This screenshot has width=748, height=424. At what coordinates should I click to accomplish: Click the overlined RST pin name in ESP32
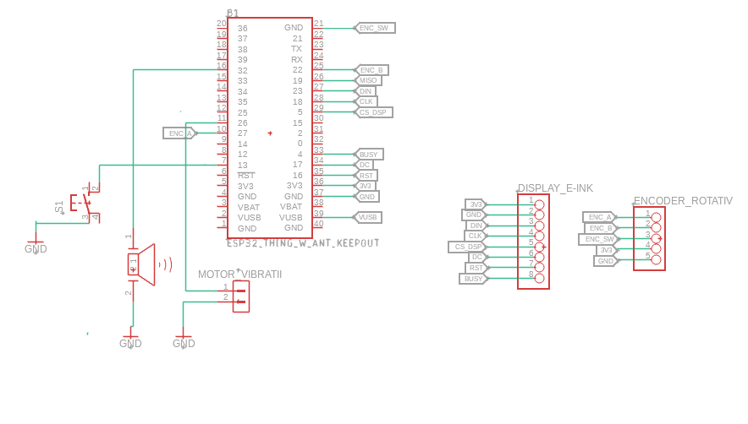pos(246,176)
